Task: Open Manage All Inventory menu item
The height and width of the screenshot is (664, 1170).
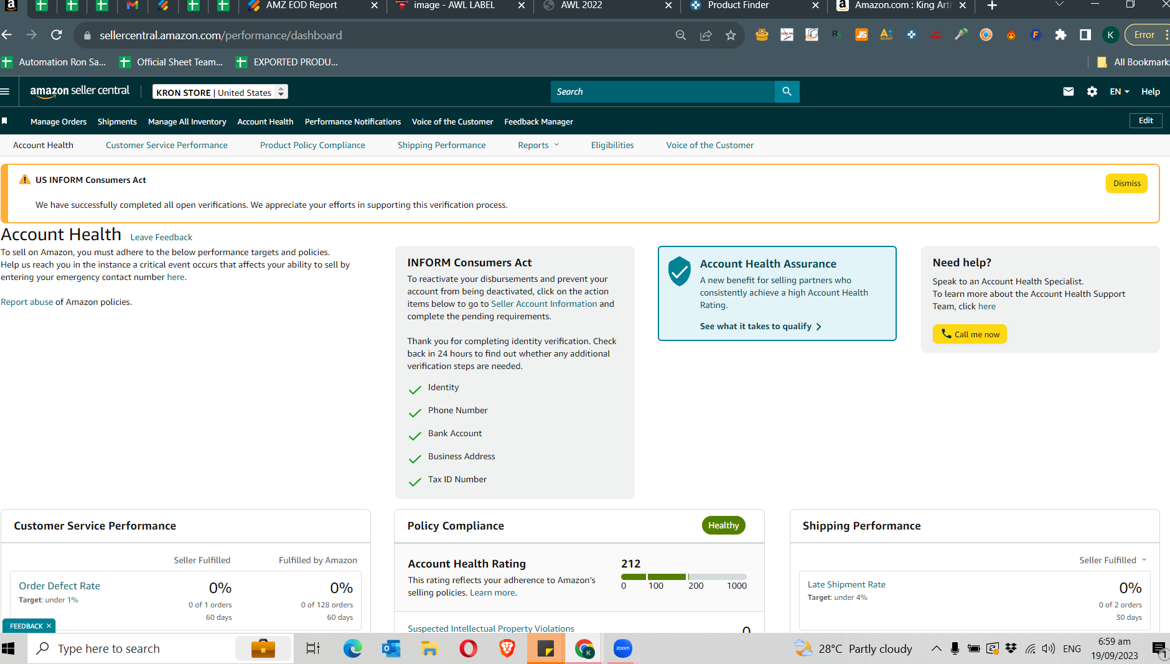Action: pos(187,121)
